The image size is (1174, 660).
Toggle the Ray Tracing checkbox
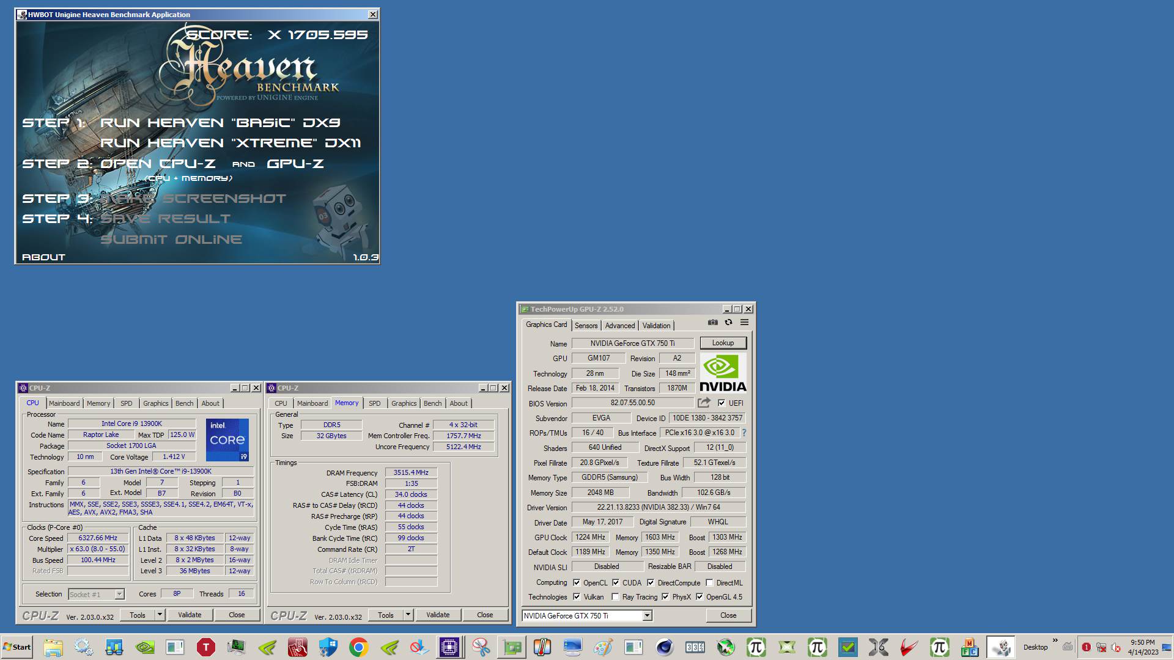point(615,597)
